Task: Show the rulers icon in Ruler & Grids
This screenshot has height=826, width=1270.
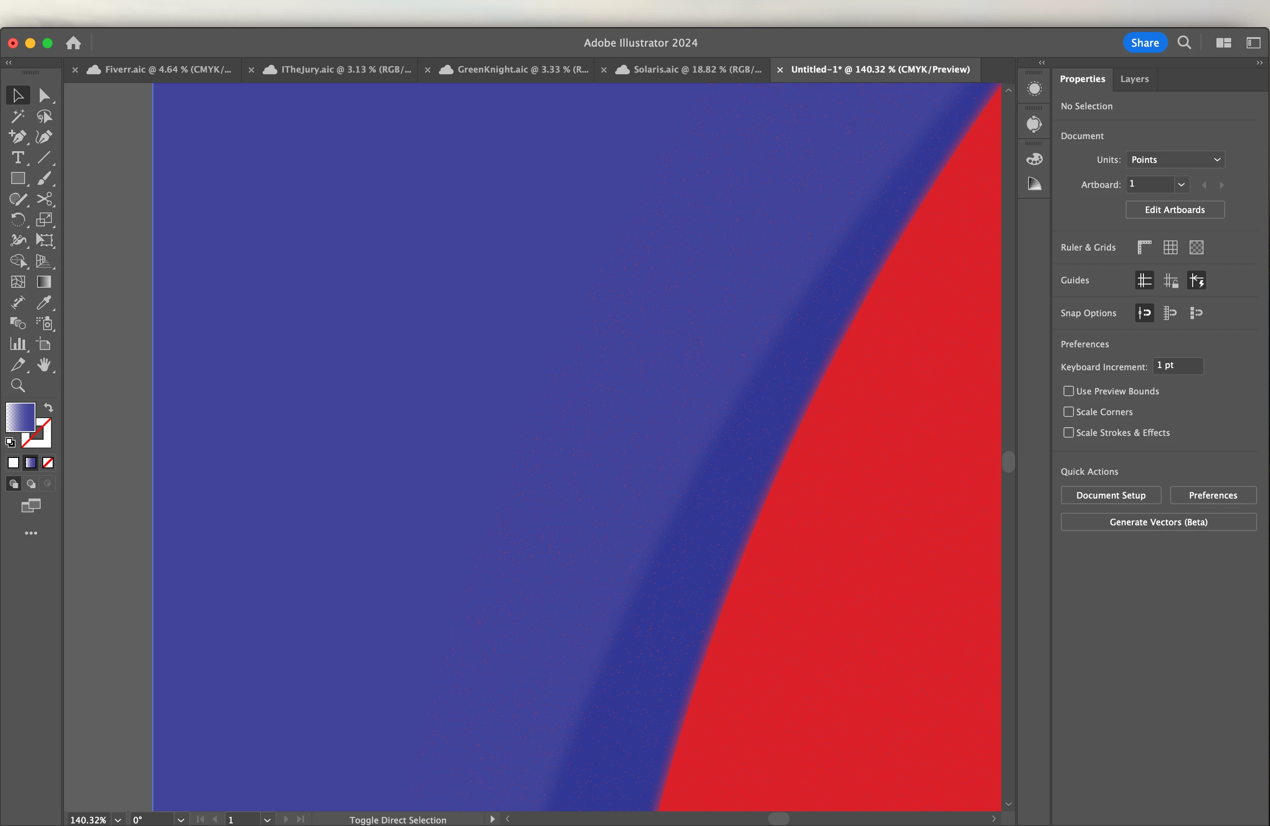Action: click(x=1144, y=247)
